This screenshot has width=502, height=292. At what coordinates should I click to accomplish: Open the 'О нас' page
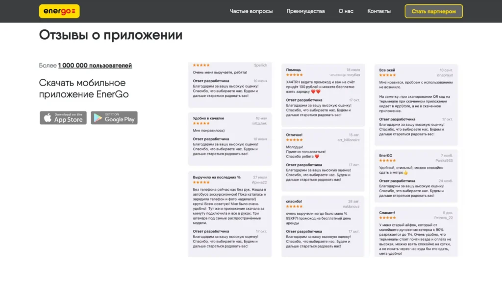click(x=346, y=11)
